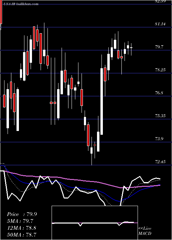
Task: Click the 72.45 price axis label
Action: (x=160, y=161)
